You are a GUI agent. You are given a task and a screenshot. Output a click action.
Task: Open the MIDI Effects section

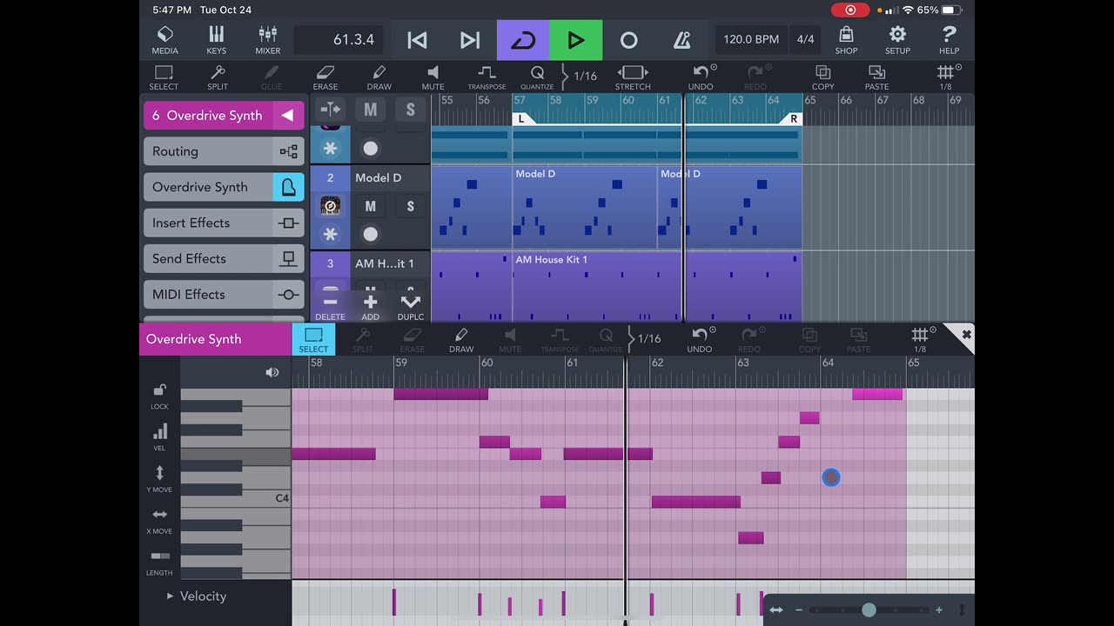click(224, 294)
